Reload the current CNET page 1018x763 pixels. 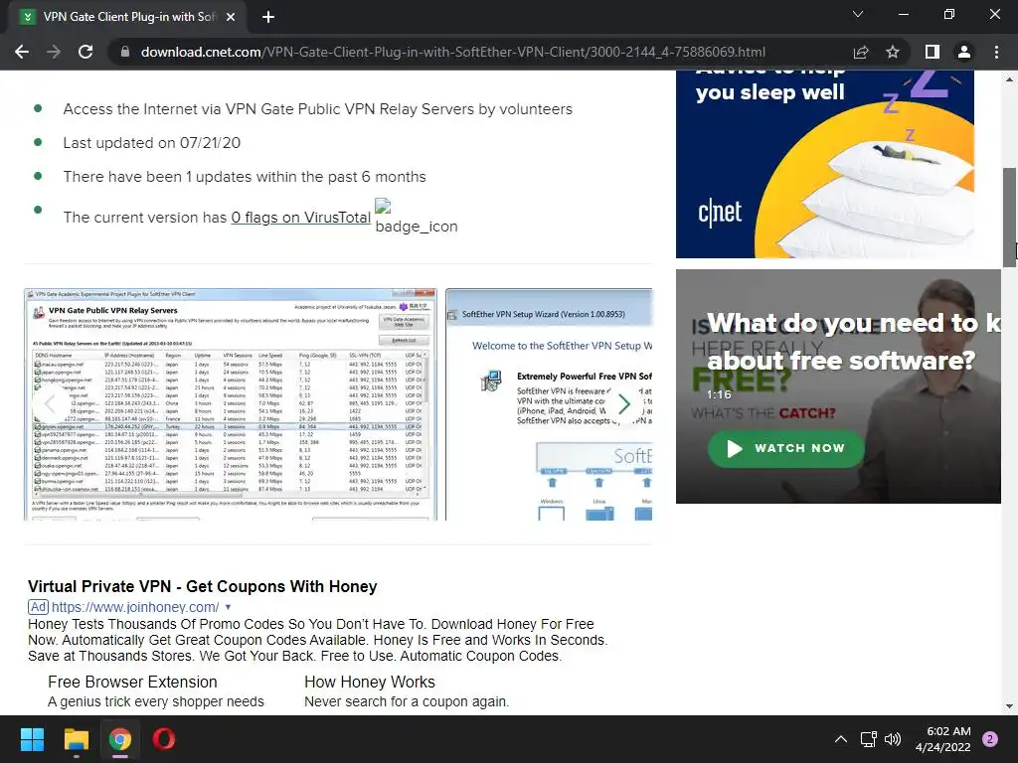tap(85, 52)
